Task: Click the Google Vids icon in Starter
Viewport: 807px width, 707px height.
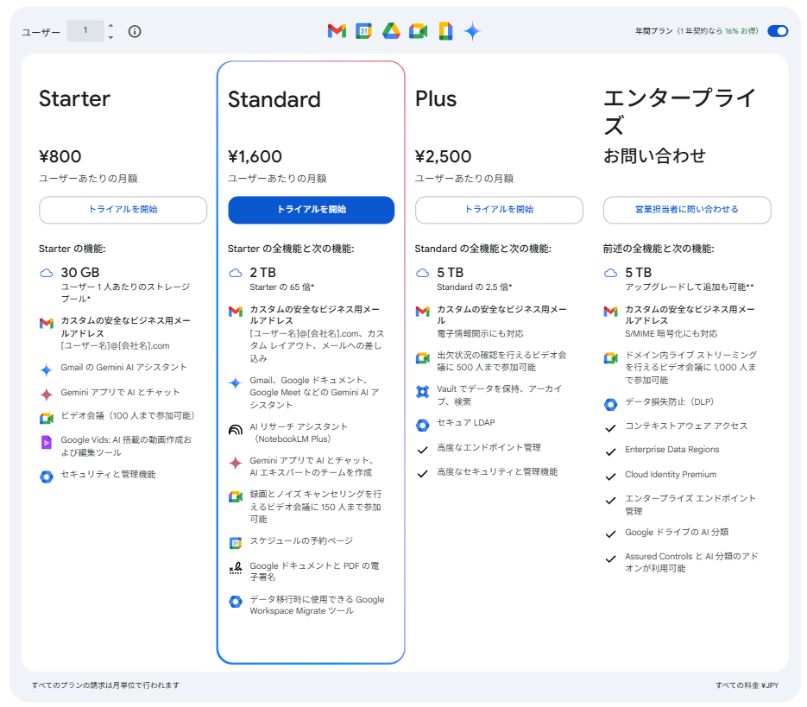Action: (x=47, y=442)
